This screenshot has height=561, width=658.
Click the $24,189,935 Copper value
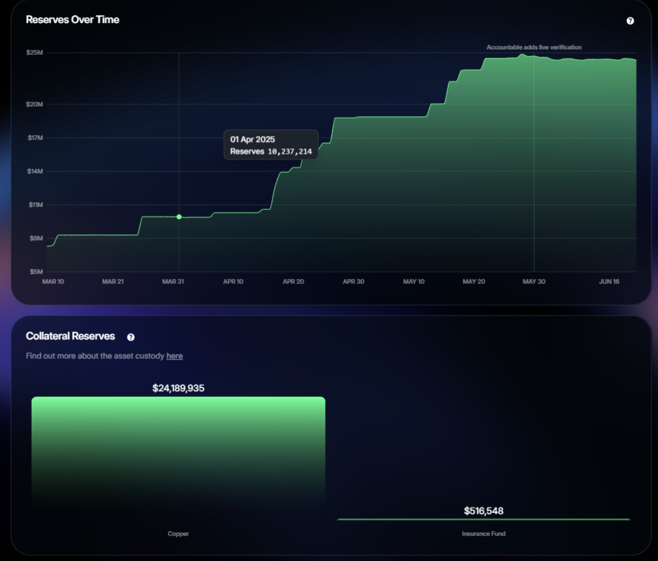[x=178, y=388]
